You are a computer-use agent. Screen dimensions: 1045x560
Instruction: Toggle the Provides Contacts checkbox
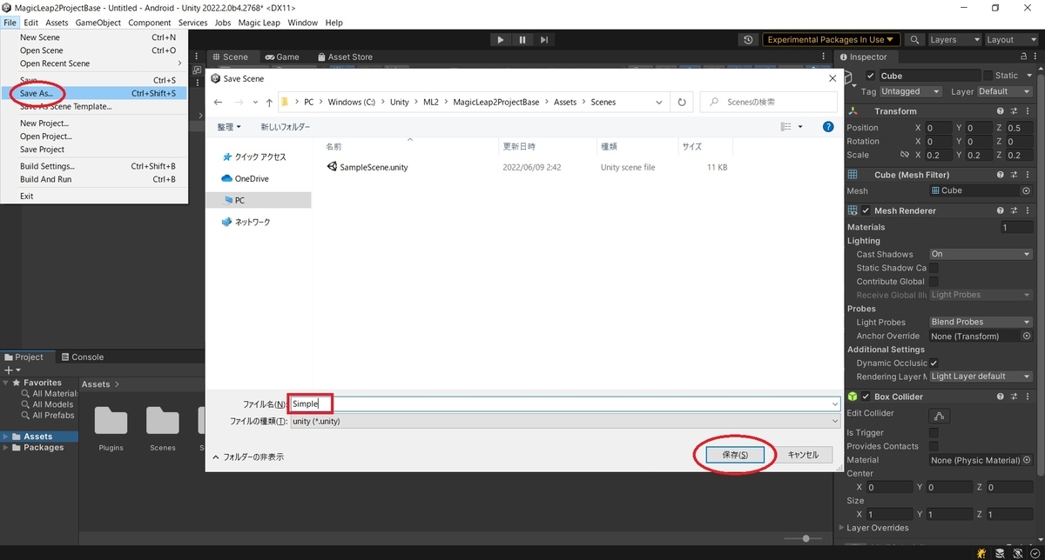(934, 446)
